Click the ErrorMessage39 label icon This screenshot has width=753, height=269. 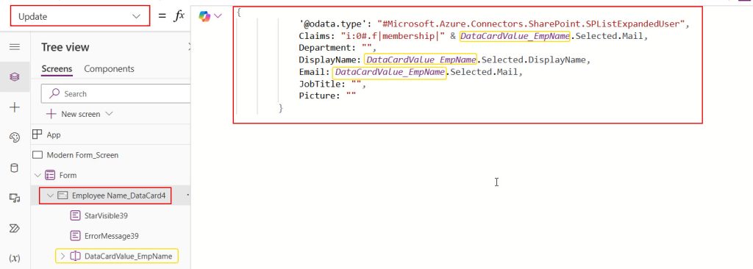coord(75,236)
